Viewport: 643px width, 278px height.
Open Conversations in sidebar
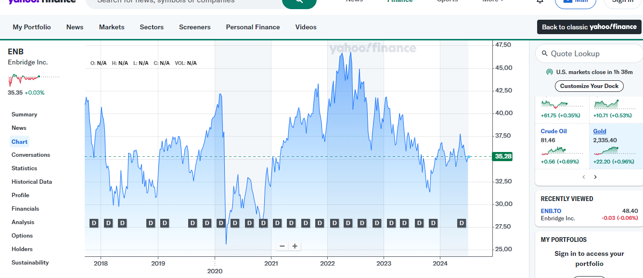[x=31, y=155]
